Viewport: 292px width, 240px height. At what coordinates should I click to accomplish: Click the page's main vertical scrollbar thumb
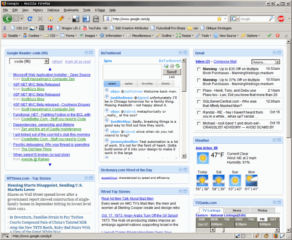point(288,91)
